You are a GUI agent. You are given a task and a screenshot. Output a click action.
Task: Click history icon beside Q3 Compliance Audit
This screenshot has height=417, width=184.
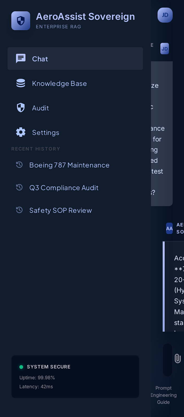point(19,187)
